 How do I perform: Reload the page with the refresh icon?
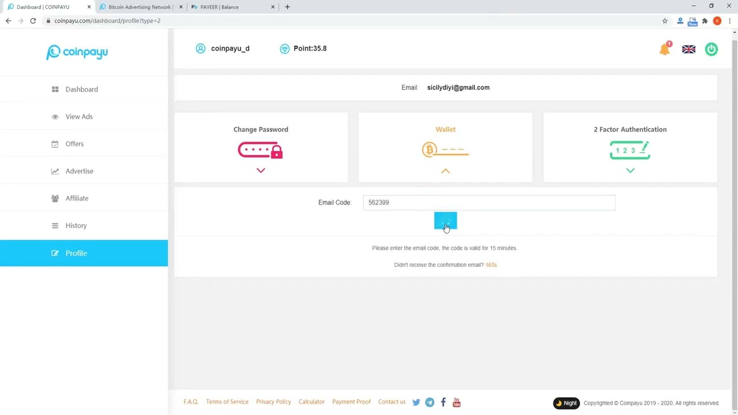[33, 21]
